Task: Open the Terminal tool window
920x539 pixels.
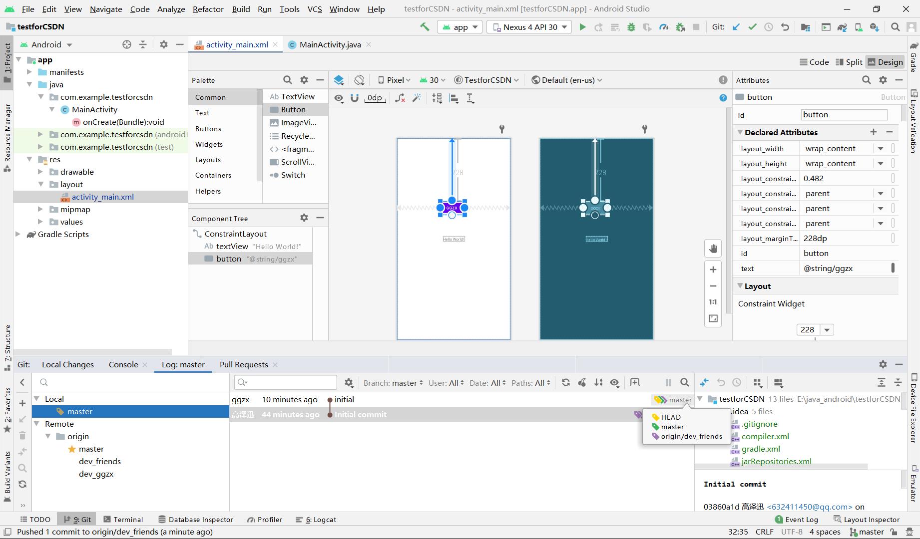Action: 123,519
